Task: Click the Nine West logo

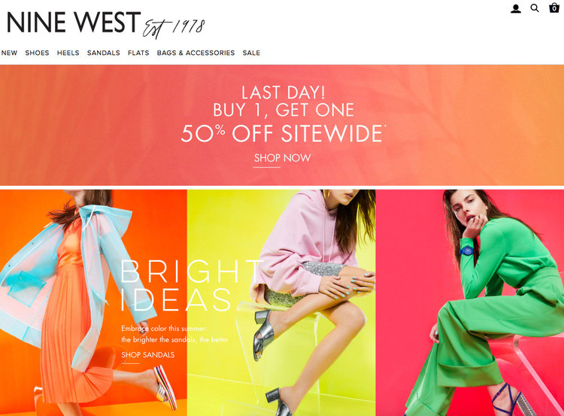Action: [x=74, y=23]
